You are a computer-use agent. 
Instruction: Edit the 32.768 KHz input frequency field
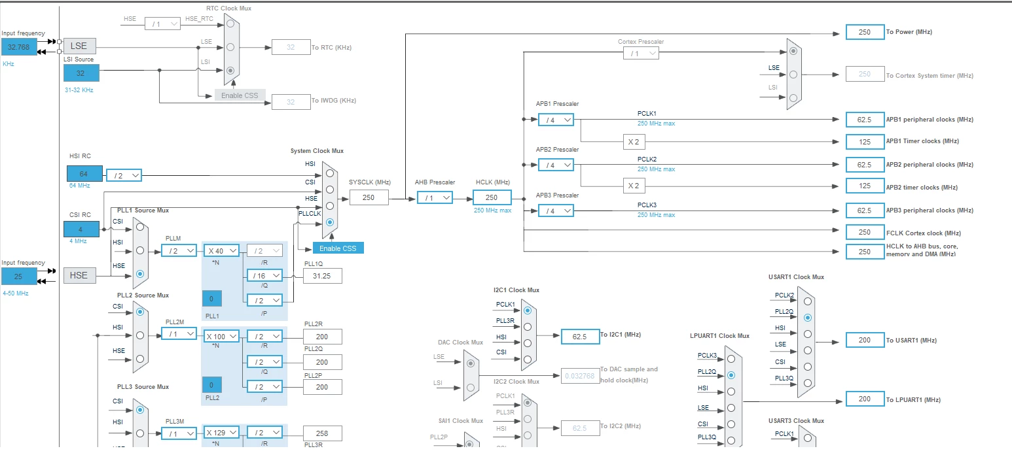[19, 47]
